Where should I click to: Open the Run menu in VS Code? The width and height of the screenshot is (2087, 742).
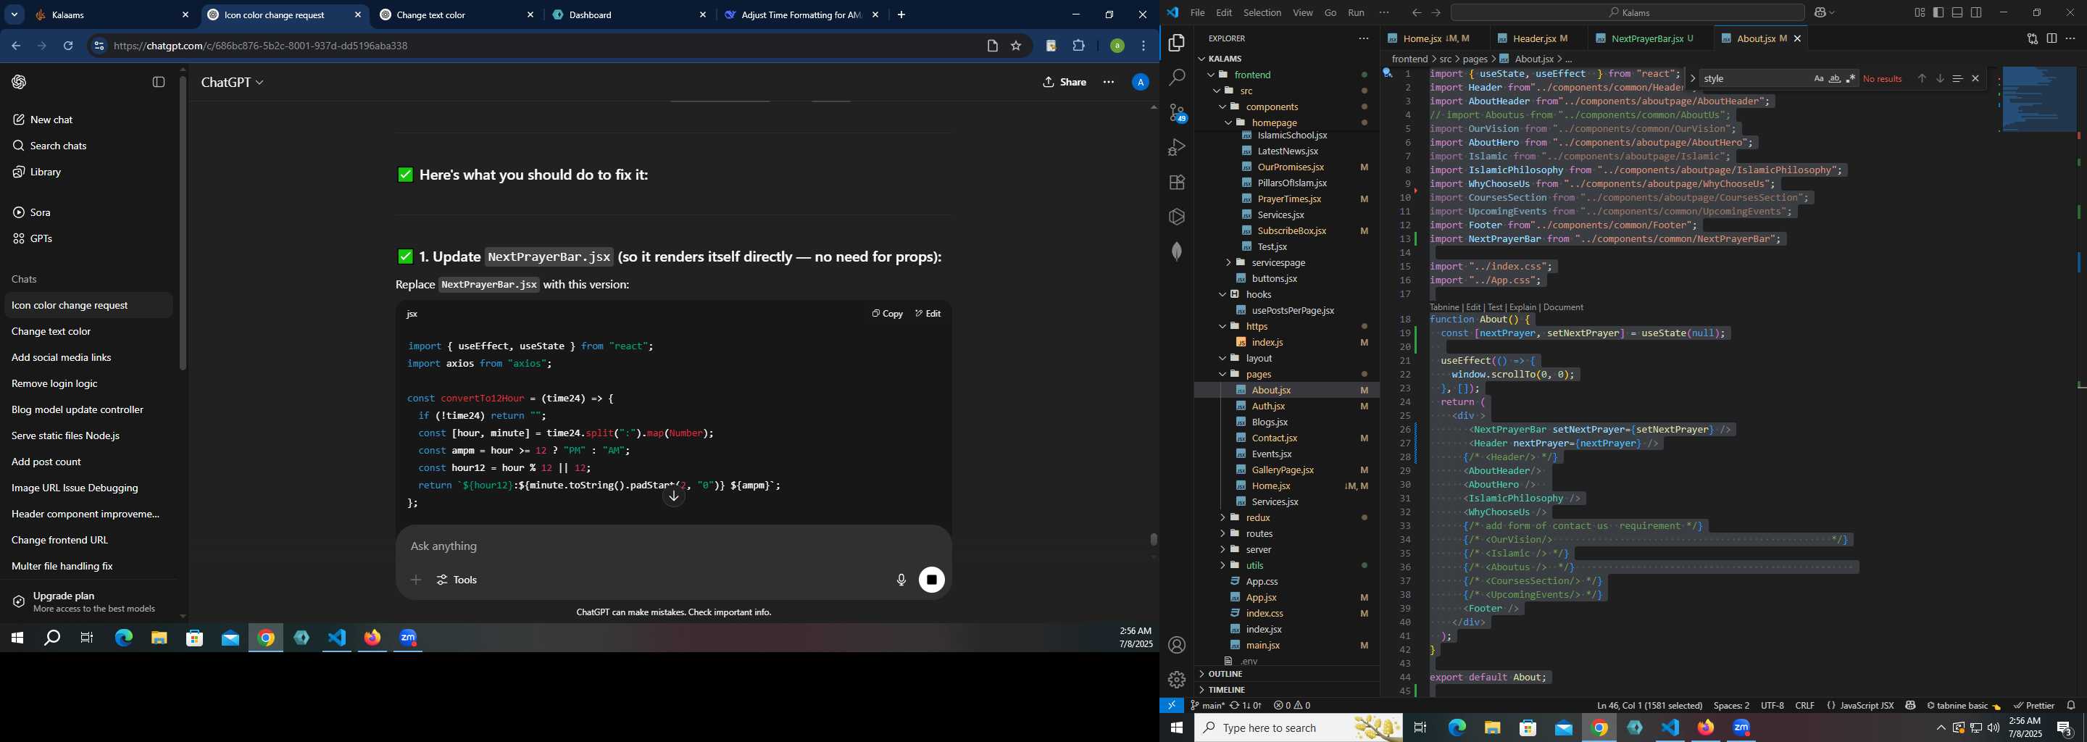[1357, 13]
